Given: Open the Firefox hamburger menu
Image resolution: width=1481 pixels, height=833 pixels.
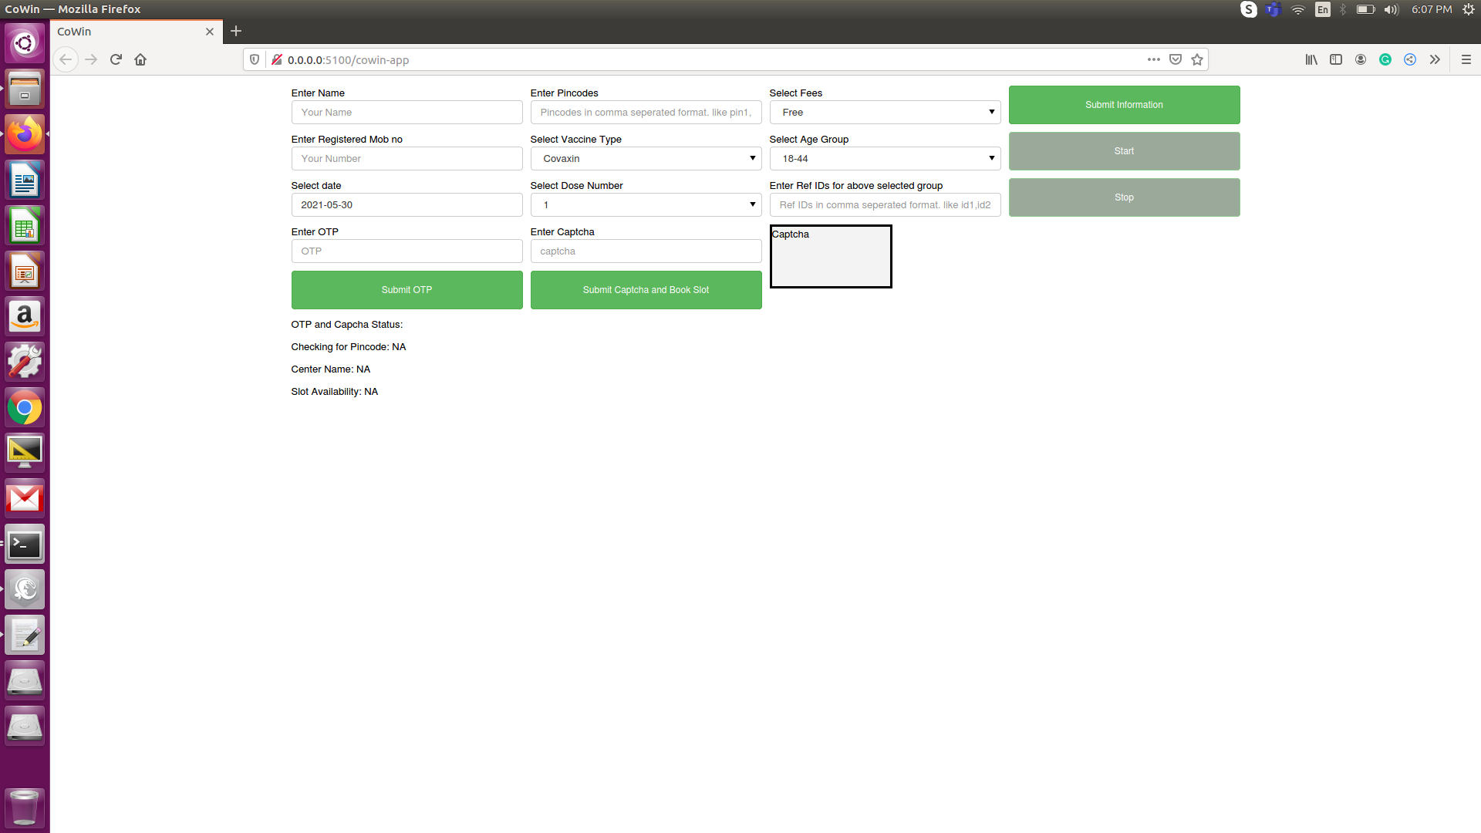Looking at the screenshot, I should click(1466, 59).
